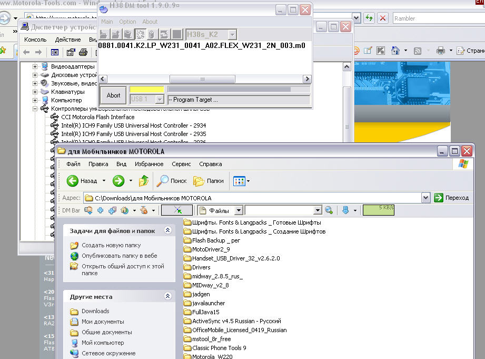Image resolution: width=485 pixels, height=359 pixels.
Task: Print the page from browser toolbar
Action: (x=441, y=51)
